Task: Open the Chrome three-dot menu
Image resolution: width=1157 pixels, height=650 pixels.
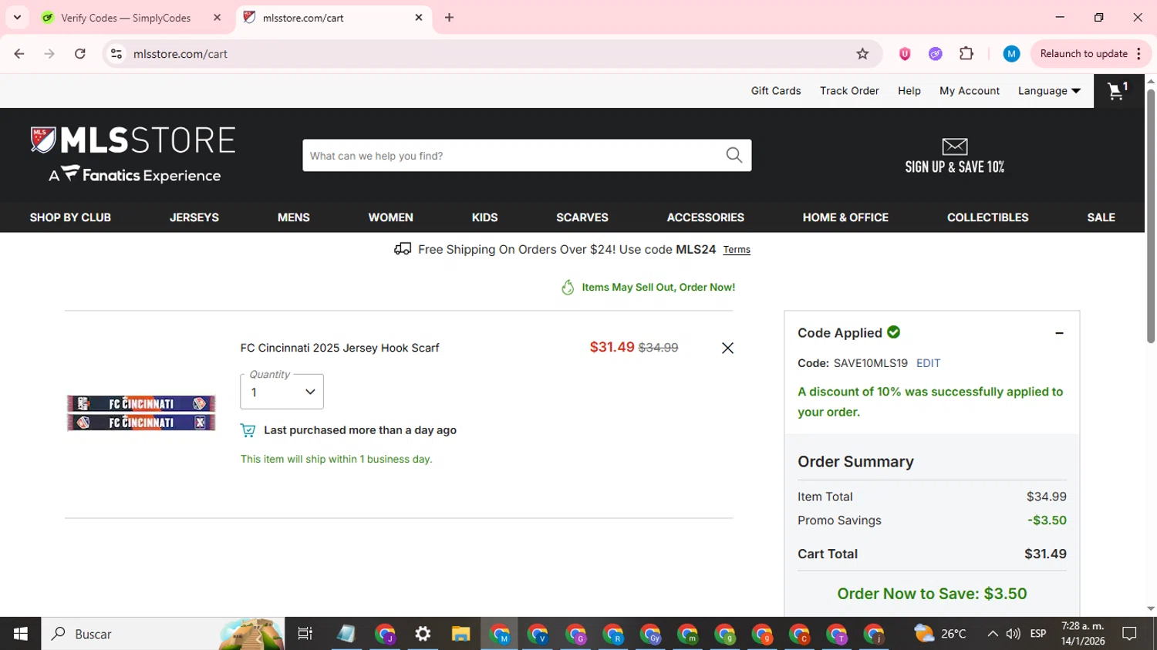Action: (x=1138, y=54)
